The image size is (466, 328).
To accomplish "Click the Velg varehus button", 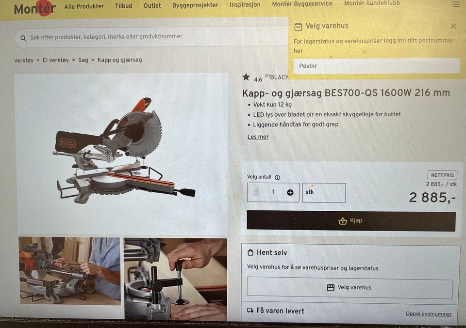I will [x=350, y=287].
